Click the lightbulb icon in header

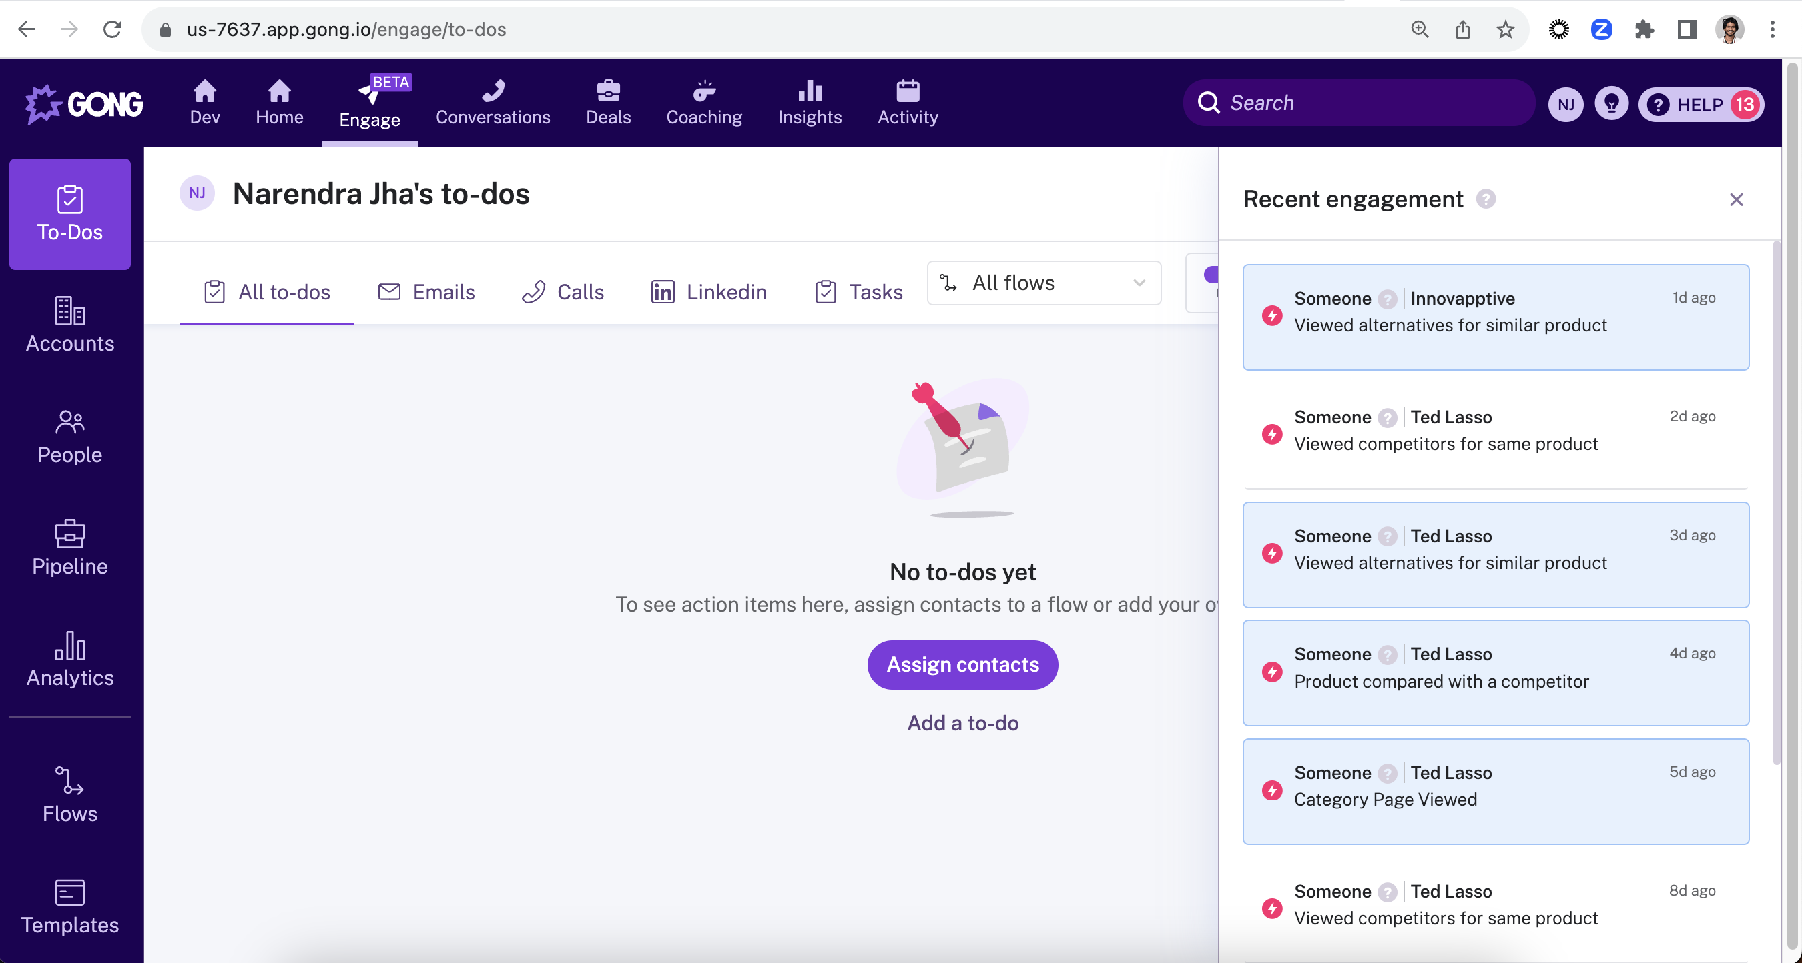[1611, 104]
